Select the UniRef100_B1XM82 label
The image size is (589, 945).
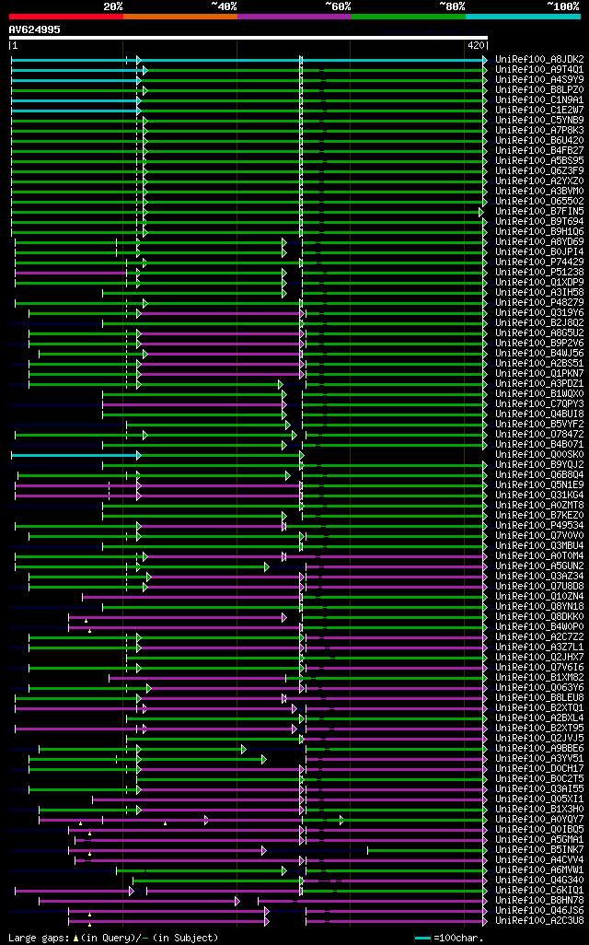click(x=539, y=677)
